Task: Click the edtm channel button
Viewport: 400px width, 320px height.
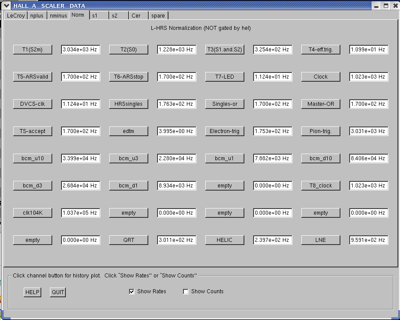Action: [129, 131]
